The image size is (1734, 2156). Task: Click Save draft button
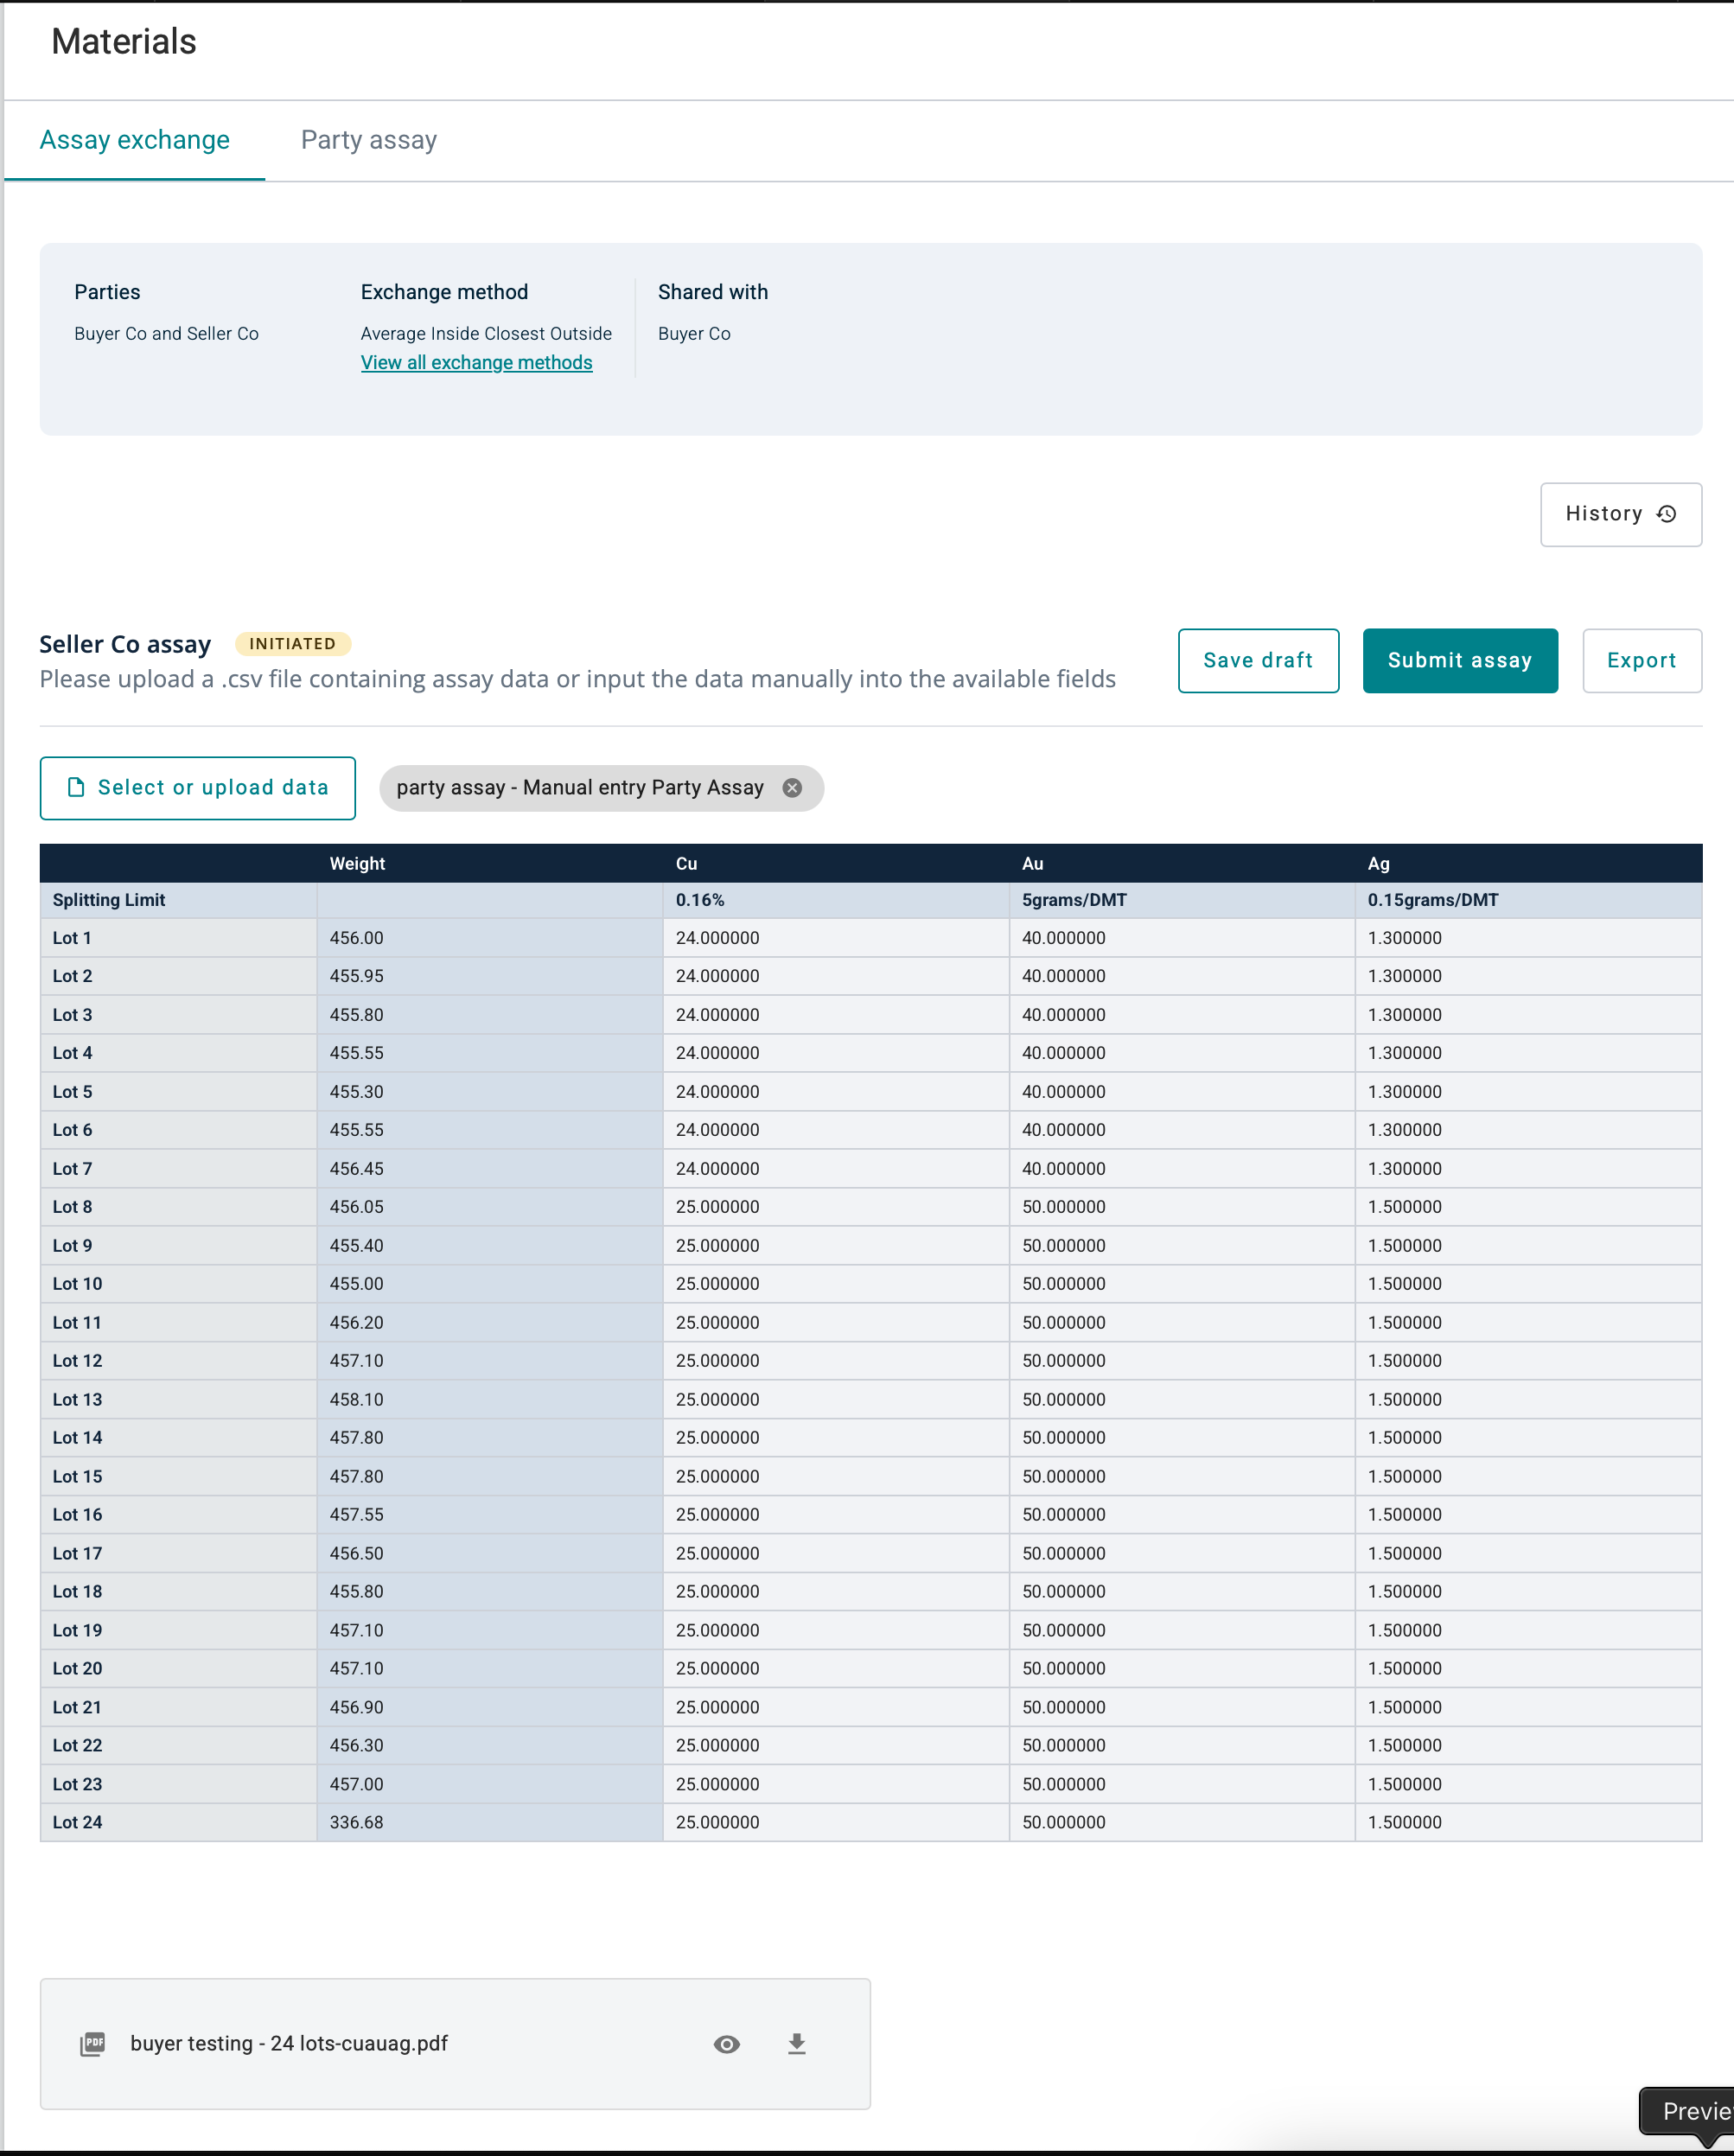1257,661
